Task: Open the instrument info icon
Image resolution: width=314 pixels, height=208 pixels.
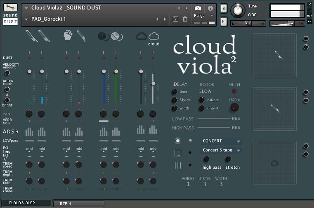Action: 210,8
